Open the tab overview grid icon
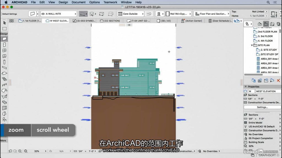This screenshot has width=282, height=158. coord(12,21)
